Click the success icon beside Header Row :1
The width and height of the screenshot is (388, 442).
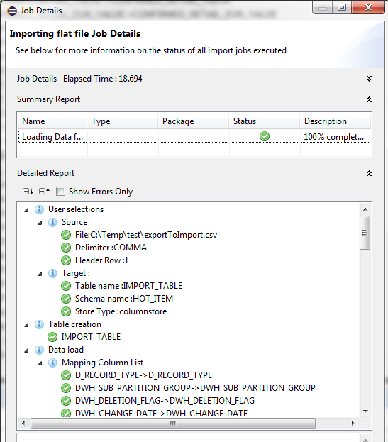pyautogui.click(x=66, y=260)
